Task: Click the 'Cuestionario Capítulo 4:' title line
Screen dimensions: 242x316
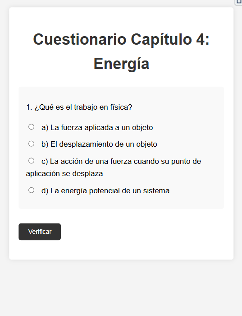Action: click(x=121, y=40)
